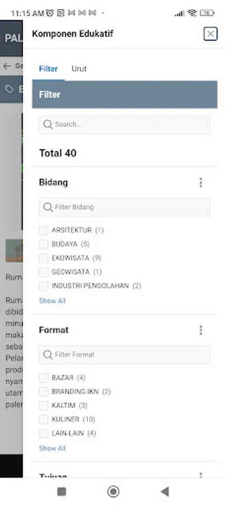226x505 pixels.
Task: Focus the Filter Format input
Action: (125, 355)
